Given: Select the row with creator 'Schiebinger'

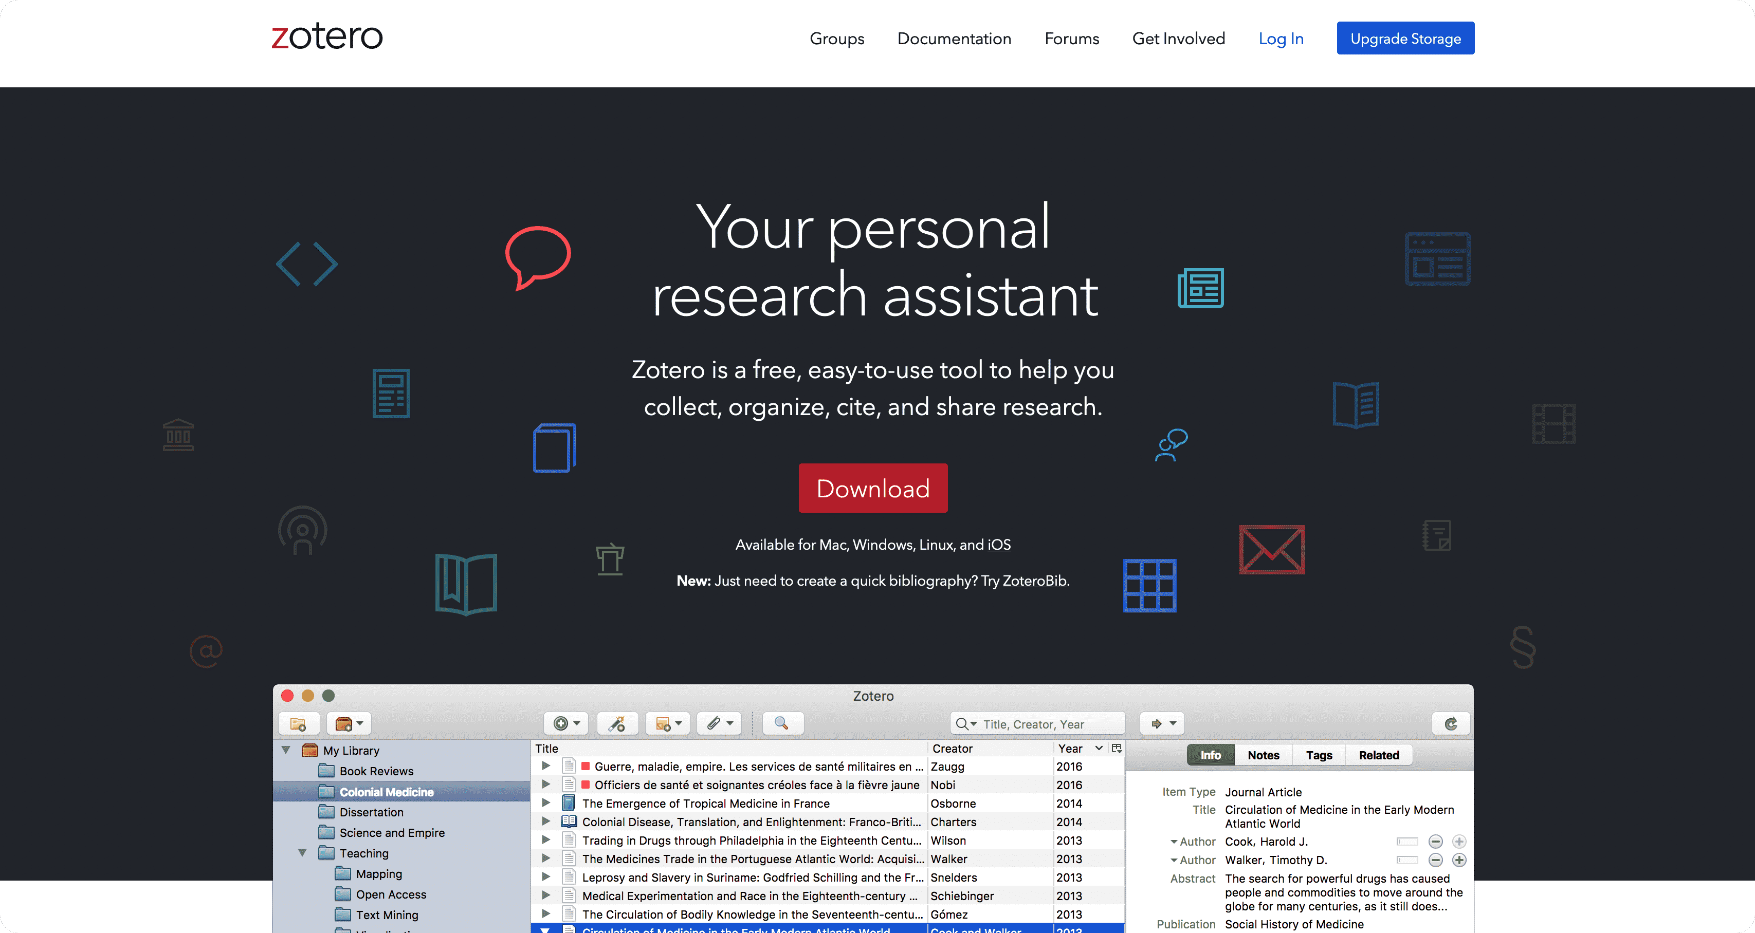Looking at the screenshot, I should [x=828, y=895].
